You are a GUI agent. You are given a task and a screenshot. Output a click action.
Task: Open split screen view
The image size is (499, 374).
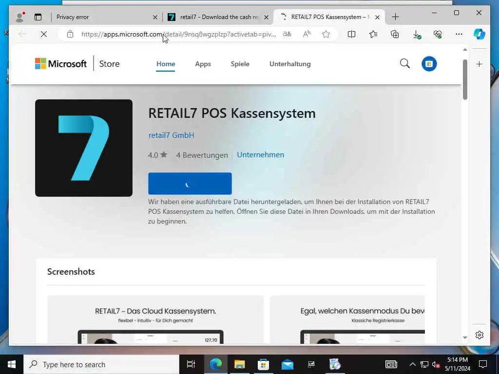tap(352, 34)
